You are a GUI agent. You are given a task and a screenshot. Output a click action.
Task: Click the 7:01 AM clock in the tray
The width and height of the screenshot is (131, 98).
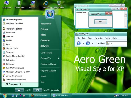click(x=125, y=95)
